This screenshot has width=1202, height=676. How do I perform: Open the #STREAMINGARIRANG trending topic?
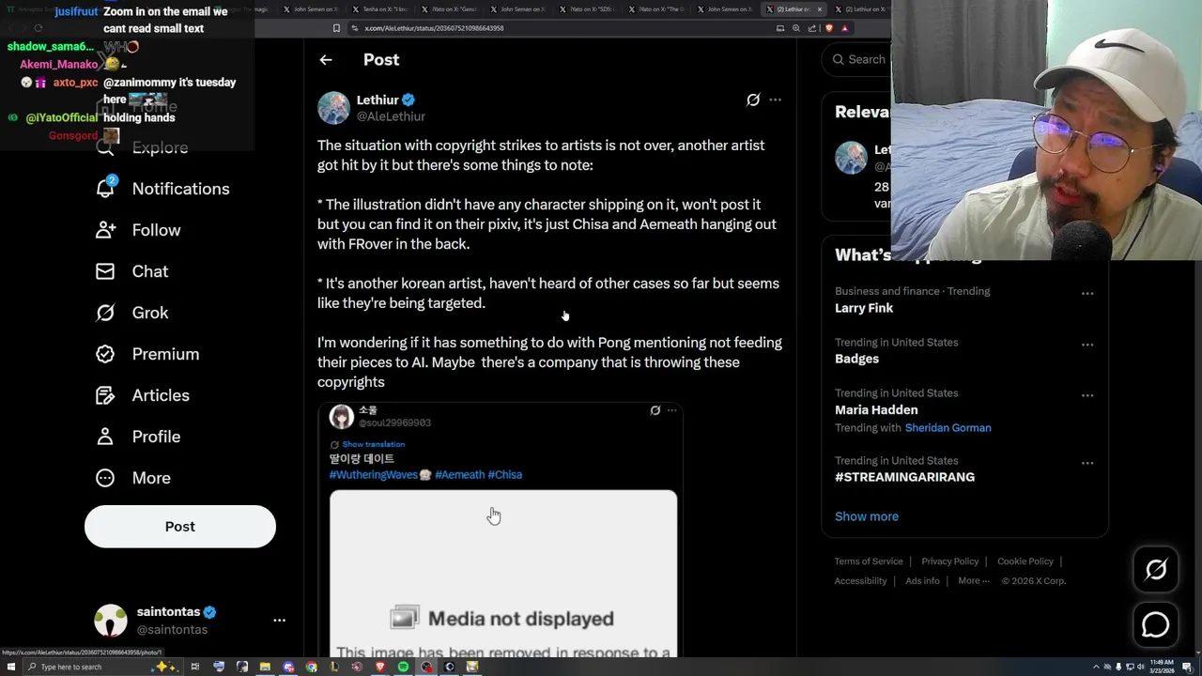click(904, 477)
